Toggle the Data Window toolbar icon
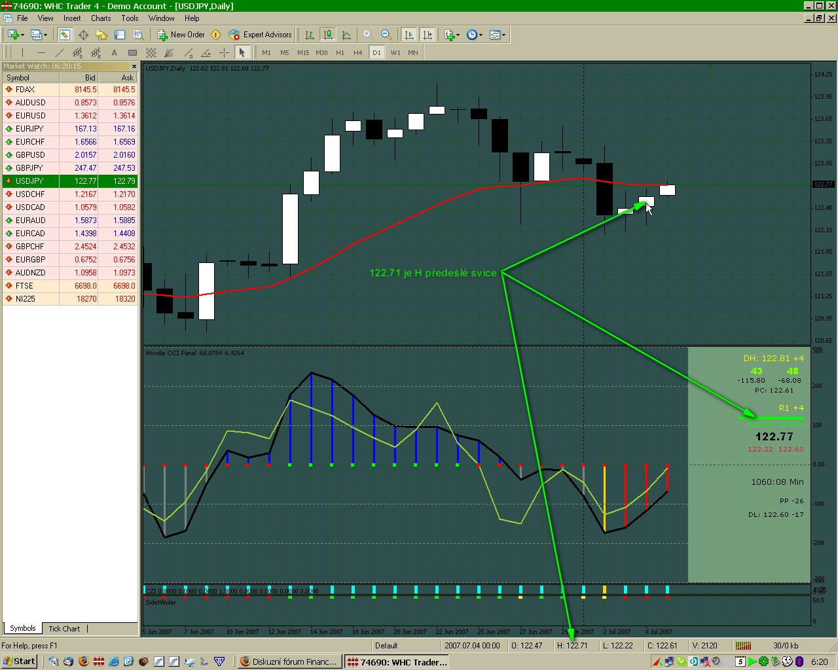Screen dimensions: 838x670 [83, 35]
